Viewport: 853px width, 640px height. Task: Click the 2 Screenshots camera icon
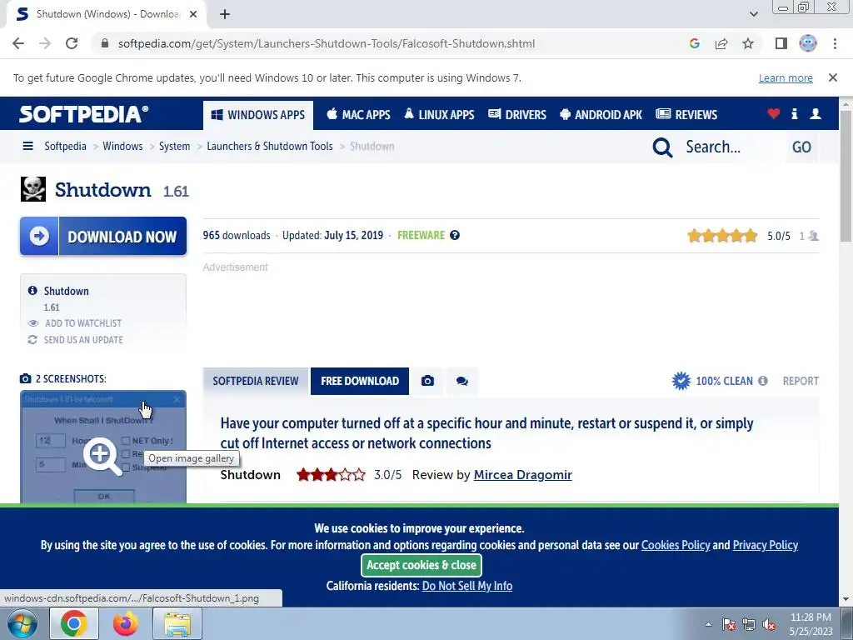pos(26,379)
